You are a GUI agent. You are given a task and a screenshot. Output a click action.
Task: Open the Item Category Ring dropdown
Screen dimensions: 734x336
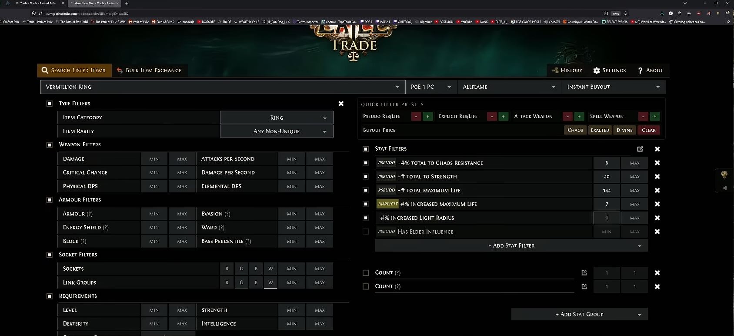[277, 118]
